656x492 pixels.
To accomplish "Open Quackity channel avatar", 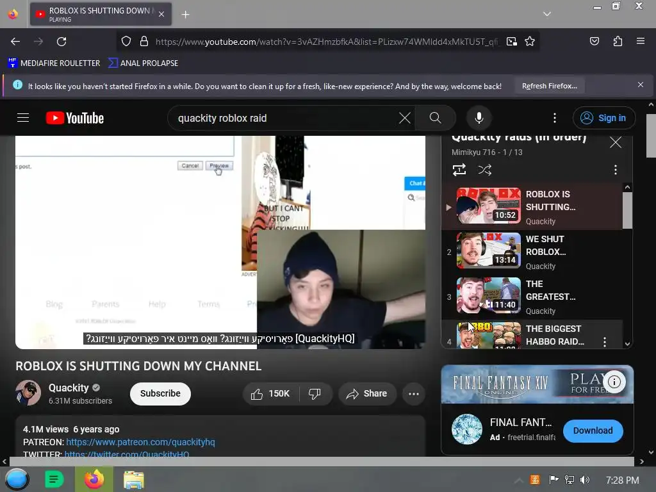I will [28, 393].
